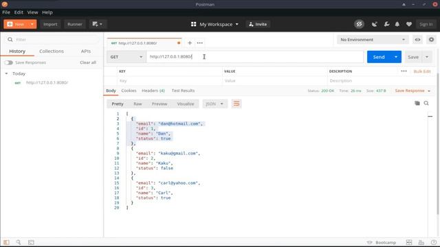This screenshot has height=247, width=440.
Task: Click the heart icon in header
Action: pyautogui.click(x=409, y=25)
